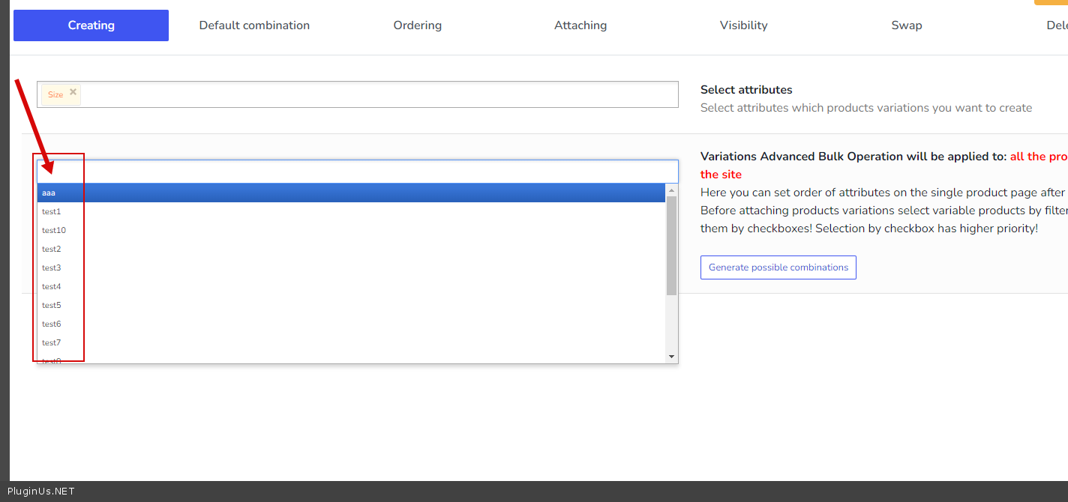Switch to Default combination tab
The width and height of the screenshot is (1068, 502).
(x=254, y=25)
